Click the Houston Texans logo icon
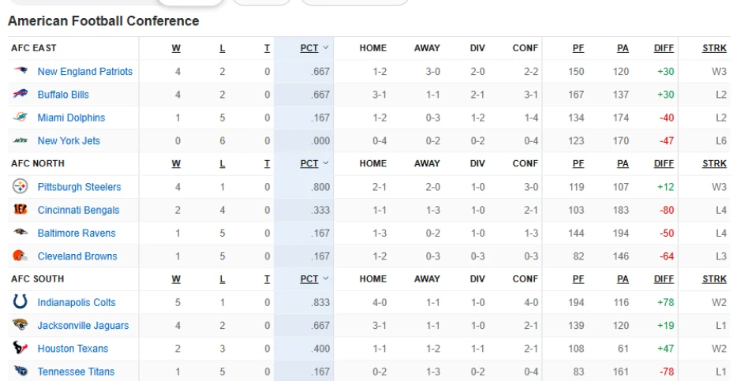The width and height of the screenshot is (737, 381). point(21,349)
